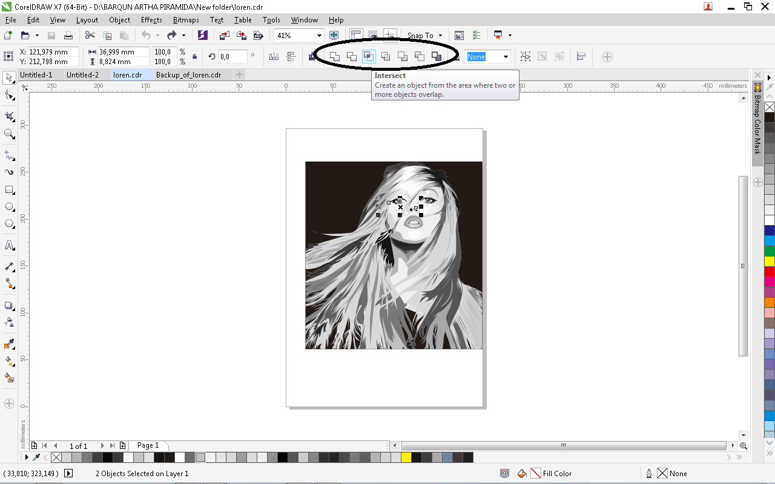This screenshot has width=775, height=484.
Task: Open the Effects menu
Action: pyautogui.click(x=151, y=20)
